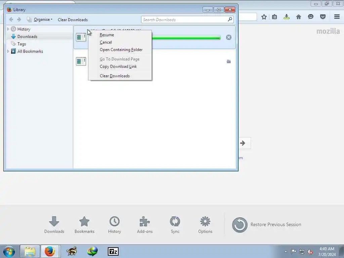Click the magnifier search icon

coord(230,19)
